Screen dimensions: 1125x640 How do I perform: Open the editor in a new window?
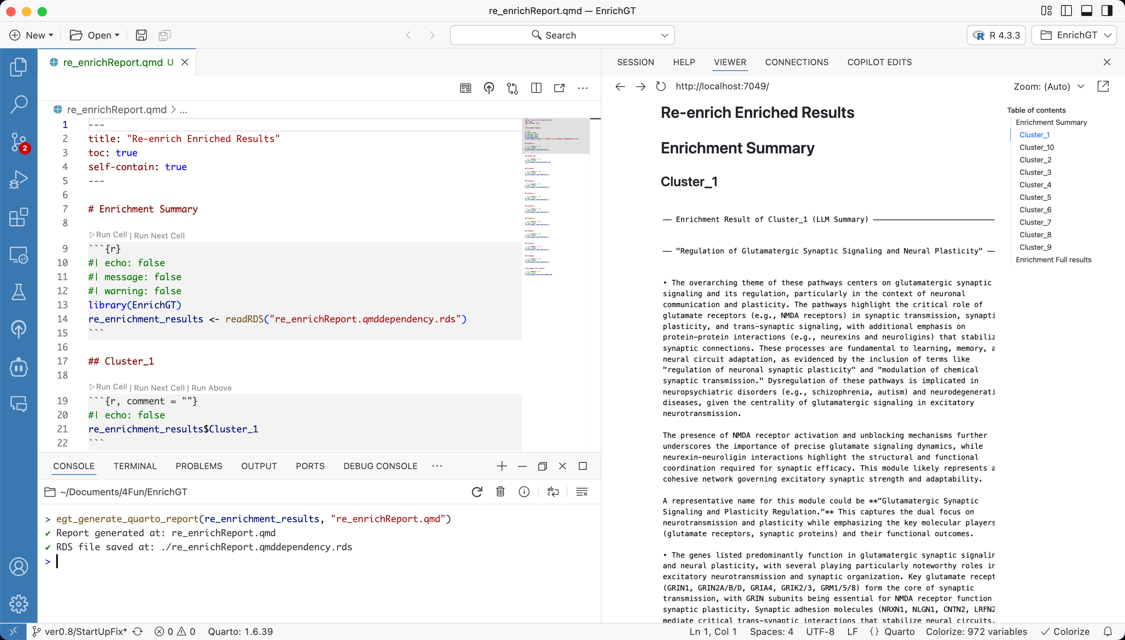click(x=559, y=88)
